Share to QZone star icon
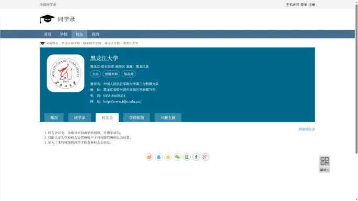This screenshot has width=358, height=201. [168, 157]
